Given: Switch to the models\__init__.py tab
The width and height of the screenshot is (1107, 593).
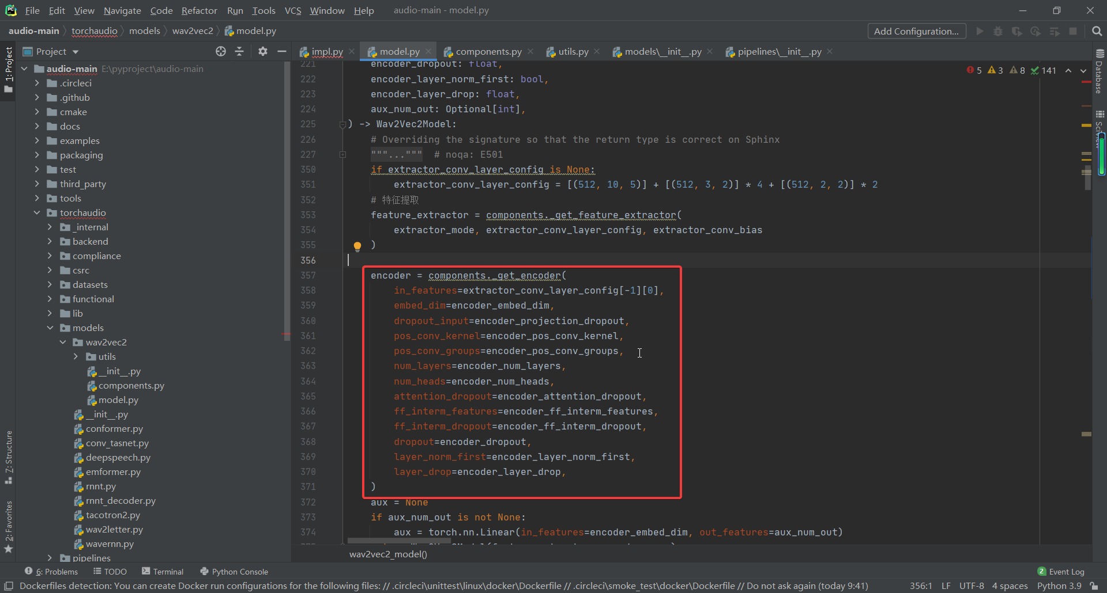Looking at the screenshot, I should [x=663, y=51].
